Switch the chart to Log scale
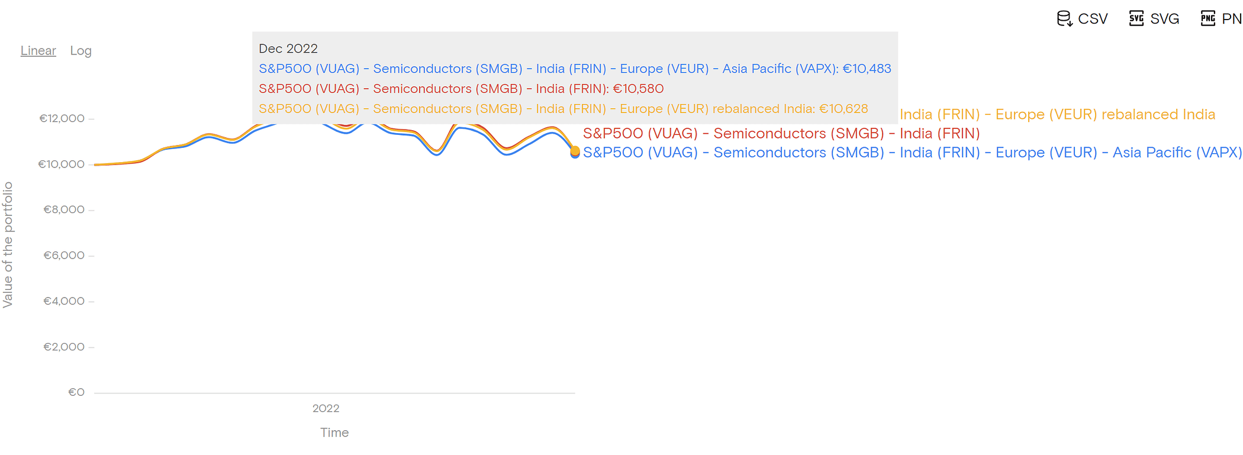This screenshot has width=1243, height=455. (80, 51)
